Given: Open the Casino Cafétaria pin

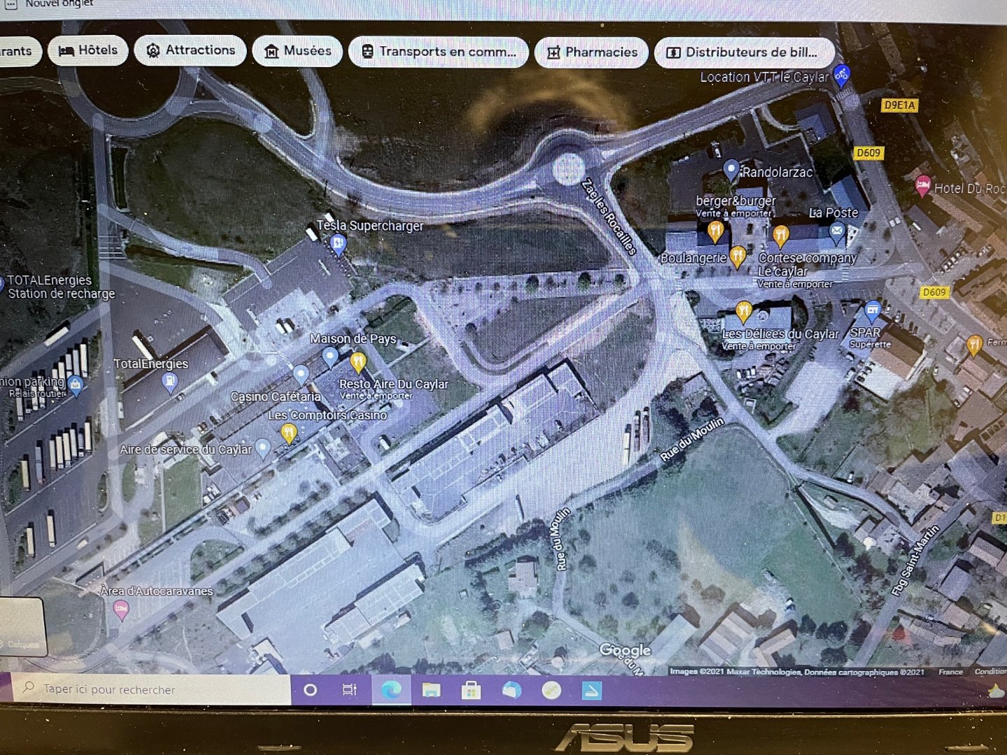Looking at the screenshot, I should pos(301,375).
